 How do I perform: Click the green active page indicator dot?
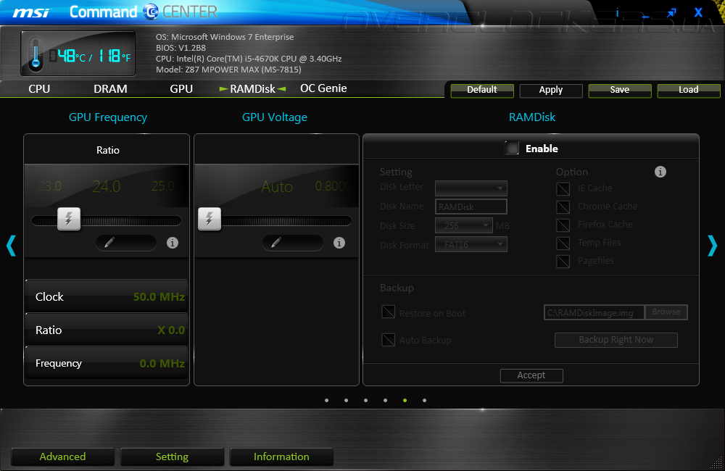click(x=405, y=400)
